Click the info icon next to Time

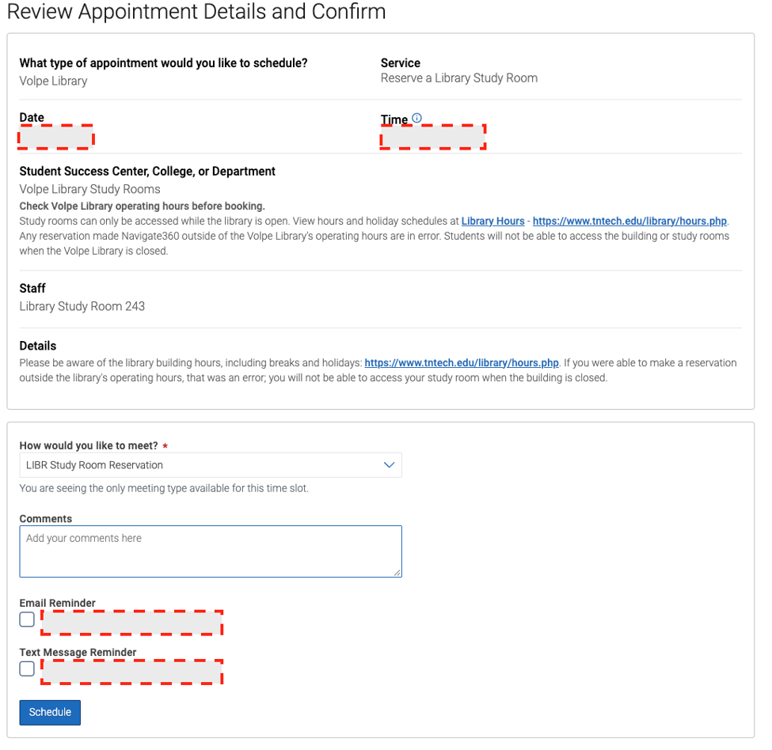416,118
